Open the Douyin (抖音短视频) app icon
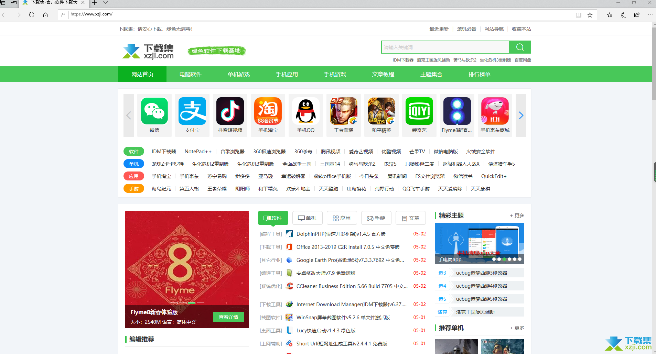 tap(230, 111)
